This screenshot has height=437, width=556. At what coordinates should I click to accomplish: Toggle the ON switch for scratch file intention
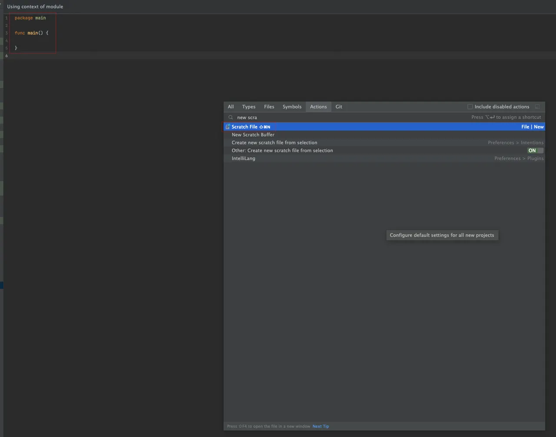(x=535, y=151)
